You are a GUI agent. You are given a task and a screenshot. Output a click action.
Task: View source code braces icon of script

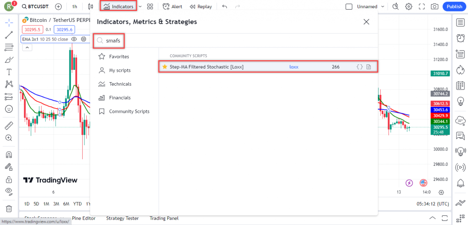360,67
